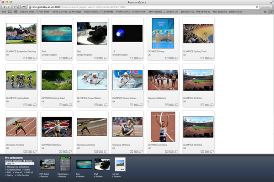Click the Reader button in the address bar

click(266, 7)
